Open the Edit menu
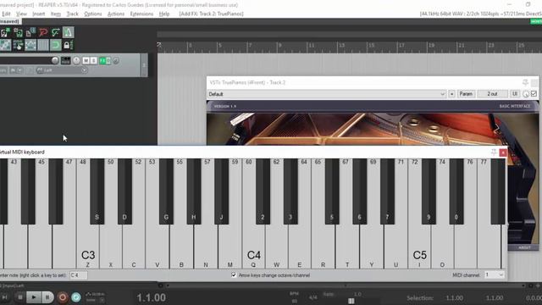 [6, 14]
